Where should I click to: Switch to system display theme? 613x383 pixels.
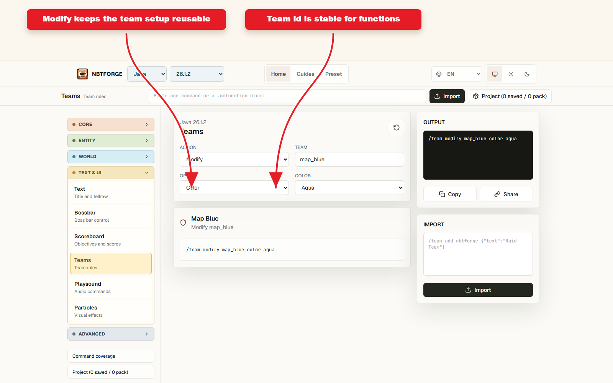pyautogui.click(x=495, y=74)
